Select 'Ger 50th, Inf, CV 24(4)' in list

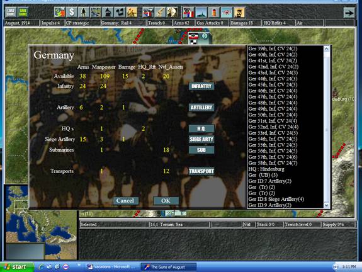(273, 115)
